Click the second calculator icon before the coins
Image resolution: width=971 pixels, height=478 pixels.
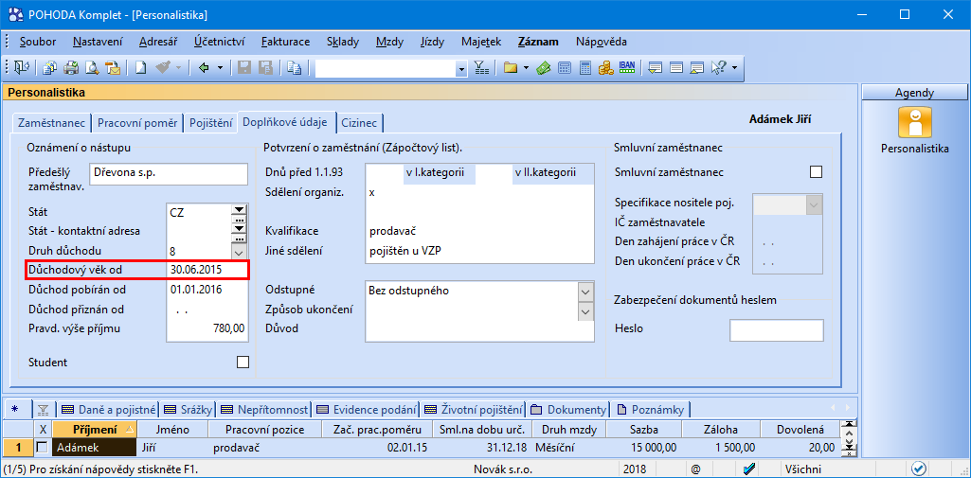(585, 67)
